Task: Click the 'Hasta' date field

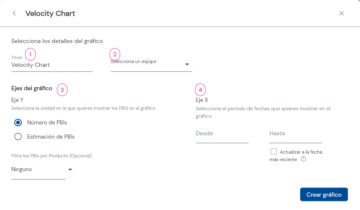Action: [296, 136]
